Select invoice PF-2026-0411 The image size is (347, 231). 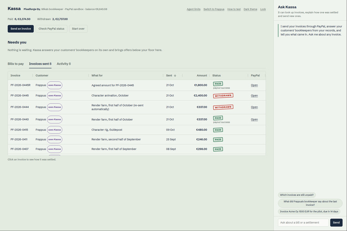(x=19, y=139)
